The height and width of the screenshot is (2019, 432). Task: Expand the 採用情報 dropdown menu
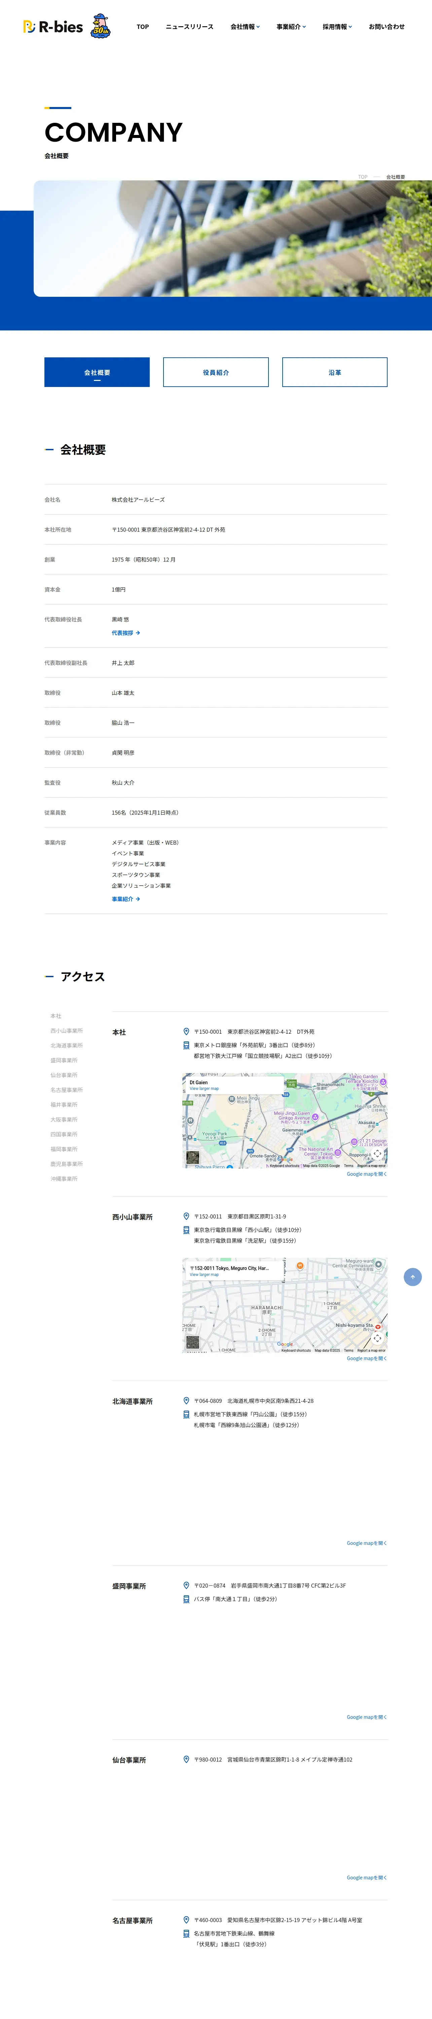[x=337, y=27]
